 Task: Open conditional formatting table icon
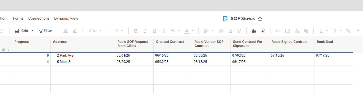(x=254, y=31)
